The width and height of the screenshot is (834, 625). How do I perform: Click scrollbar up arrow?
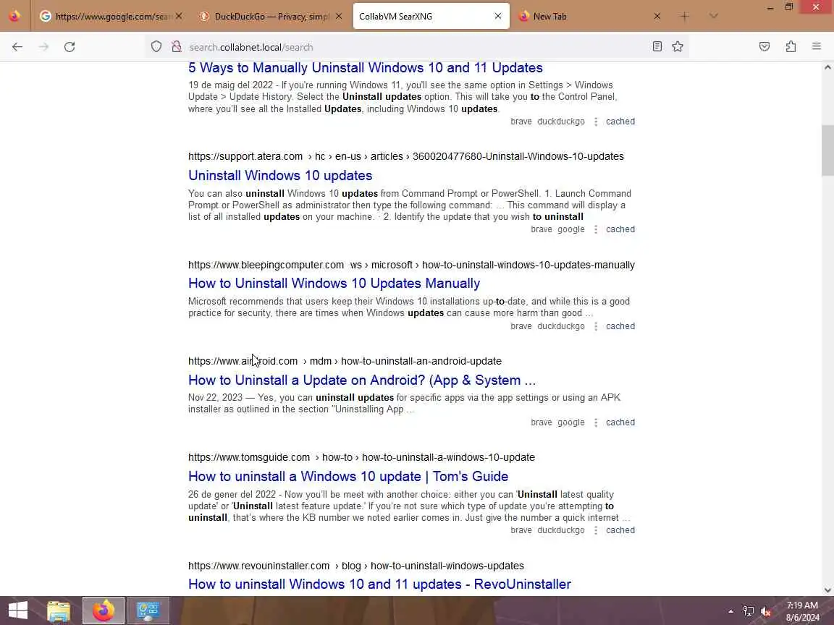coord(827,67)
